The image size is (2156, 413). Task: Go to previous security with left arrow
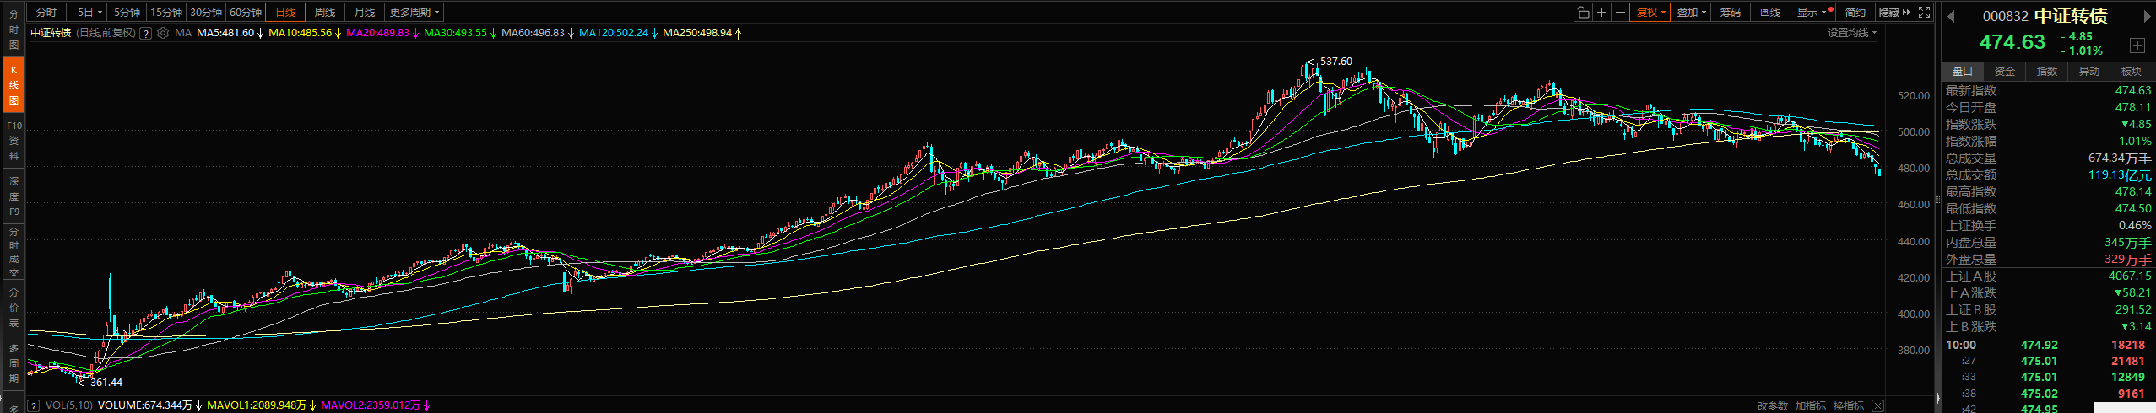pos(1951,16)
